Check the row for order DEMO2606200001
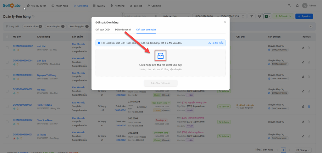The width and height of the screenshot is (322, 153). click(7, 62)
